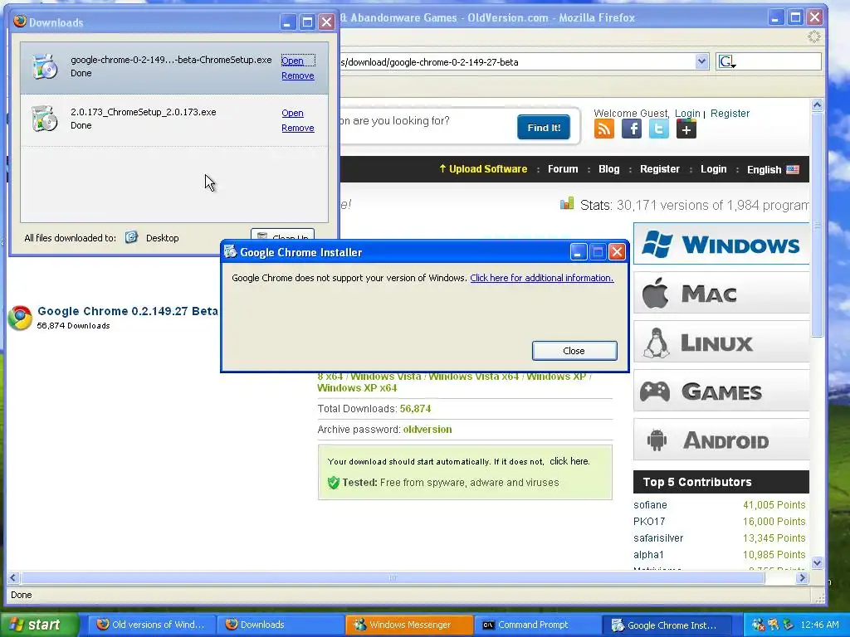Click the taskbar clock showing 12:46 AM
Screen dimensions: 850x637
point(819,625)
